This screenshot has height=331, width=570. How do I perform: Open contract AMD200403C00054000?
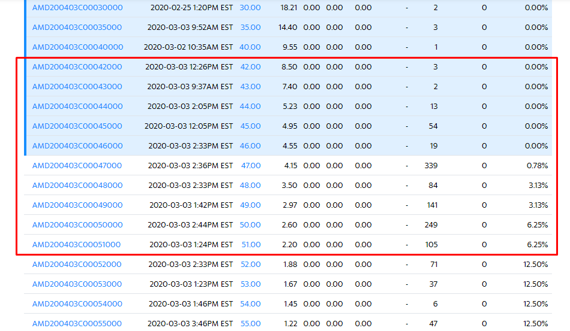tap(77, 304)
